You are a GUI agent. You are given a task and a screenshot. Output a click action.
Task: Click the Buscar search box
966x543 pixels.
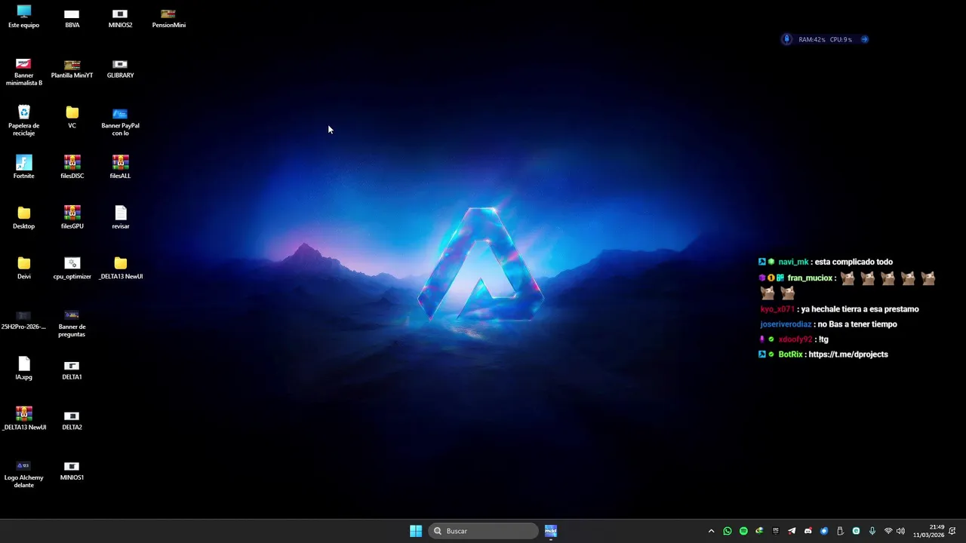[484, 531]
